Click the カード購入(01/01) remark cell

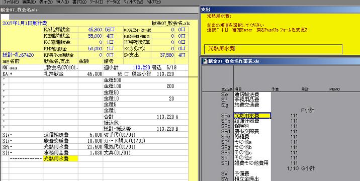(x=124, y=141)
